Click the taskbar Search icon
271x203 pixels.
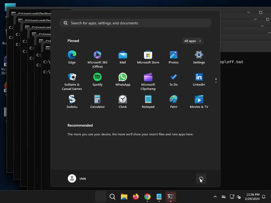pos(112,197)
